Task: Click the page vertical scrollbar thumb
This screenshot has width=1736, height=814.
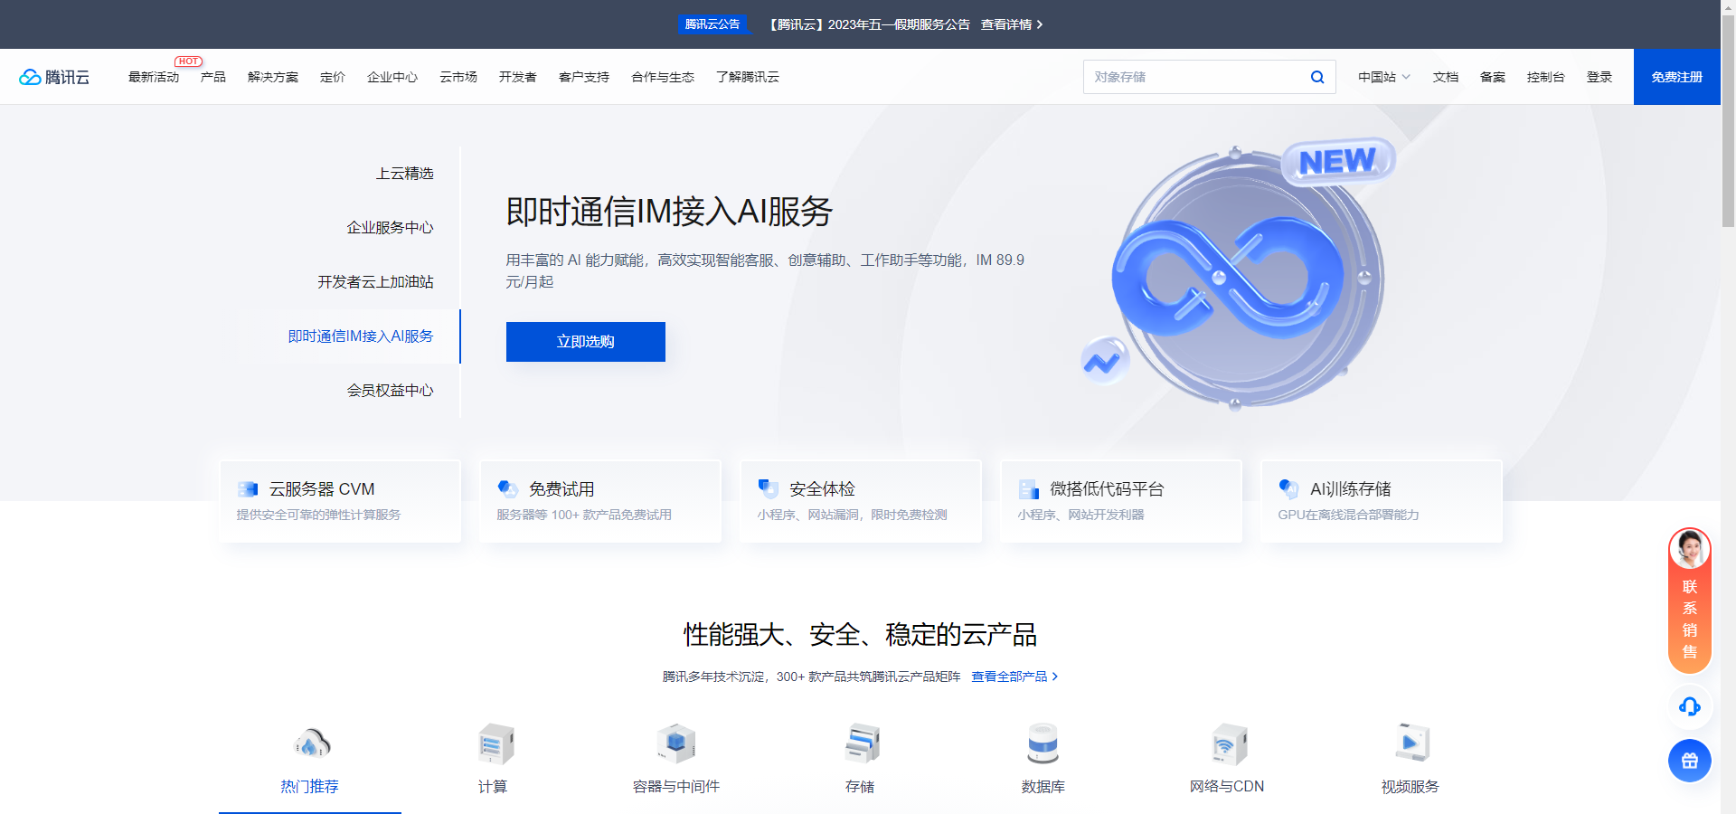Action: [1728, 121]
